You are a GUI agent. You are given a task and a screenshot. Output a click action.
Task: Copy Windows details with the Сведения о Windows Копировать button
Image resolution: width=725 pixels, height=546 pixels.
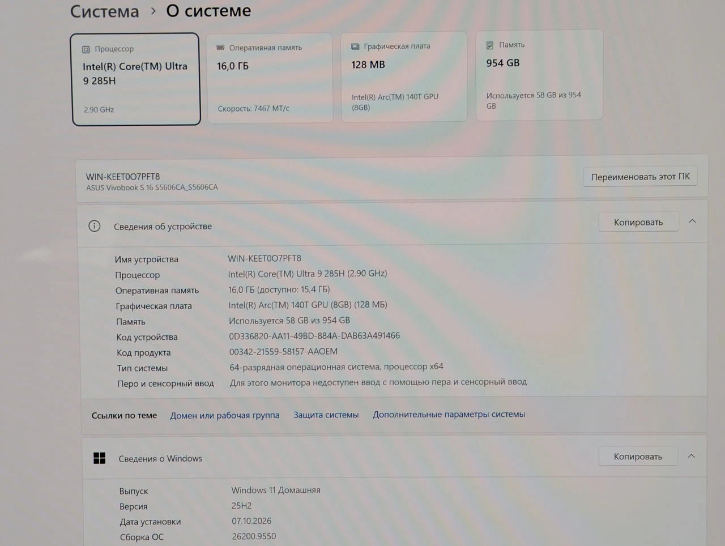[638, 457]
